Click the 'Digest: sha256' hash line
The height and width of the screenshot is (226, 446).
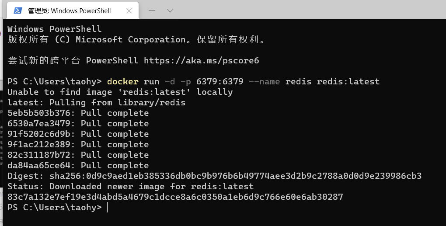(x=214, y=176)
